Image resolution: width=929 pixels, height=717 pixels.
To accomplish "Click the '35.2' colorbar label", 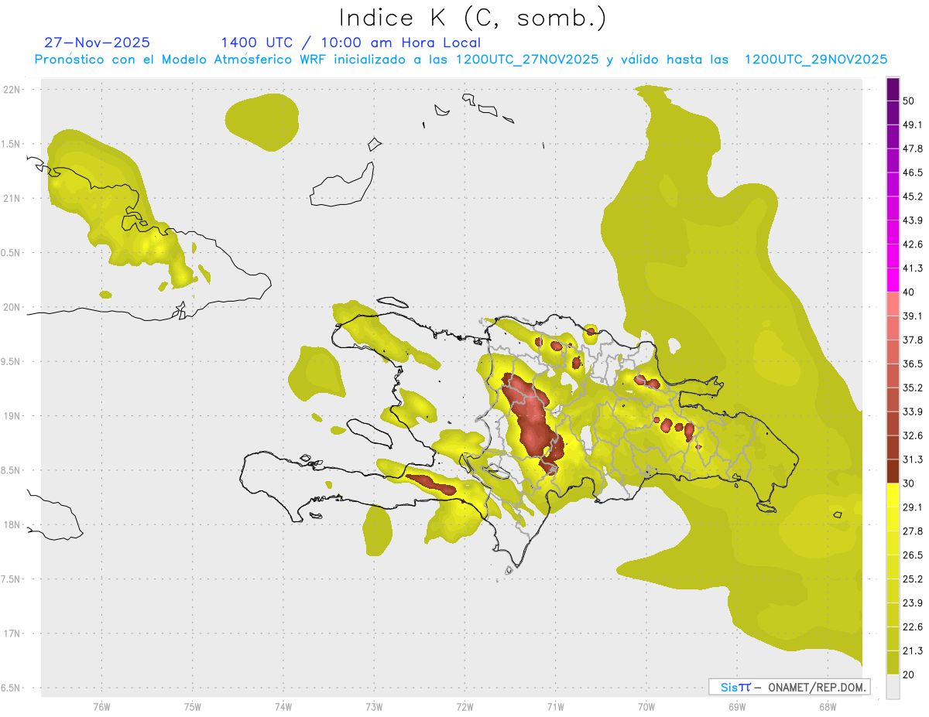I will [913, 388].
